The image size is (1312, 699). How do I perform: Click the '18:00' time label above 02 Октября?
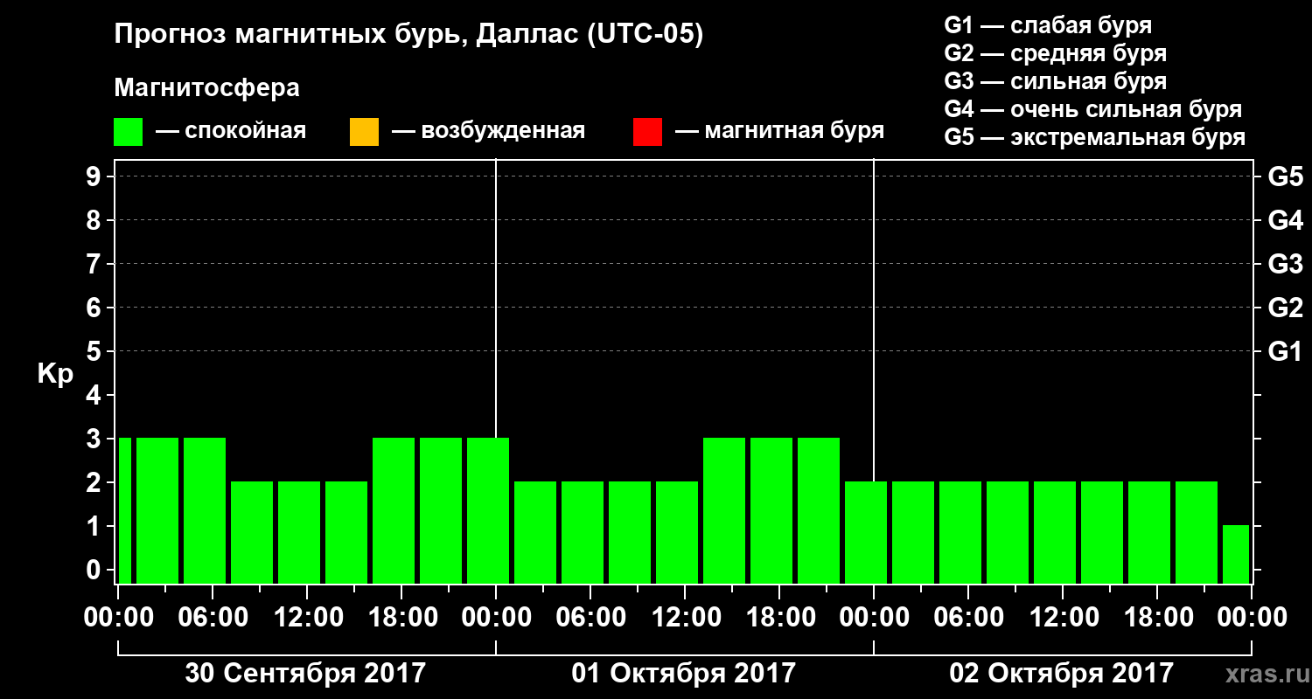(x=1158, y=618)
